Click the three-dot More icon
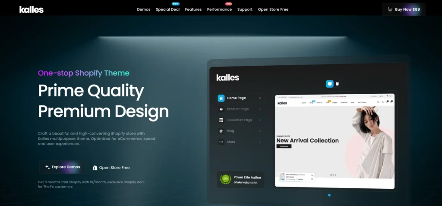The height and width of the screenshot is (206, 442). pos(221,142)
